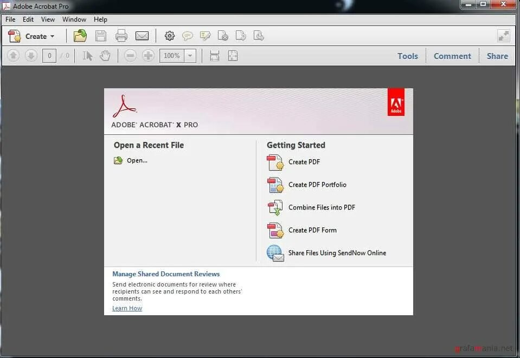Click the Learn How link
This screenshot has width=520, height=358.
coord(127,308)
